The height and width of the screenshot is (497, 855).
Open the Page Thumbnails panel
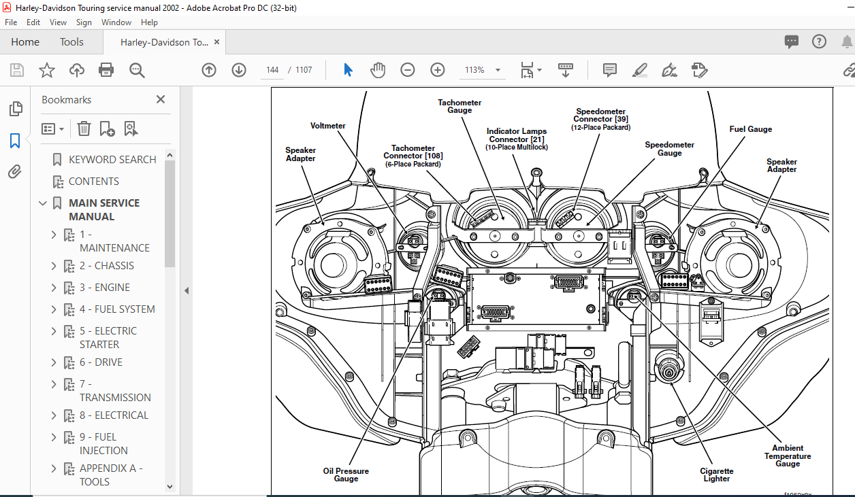click(15, 109)
